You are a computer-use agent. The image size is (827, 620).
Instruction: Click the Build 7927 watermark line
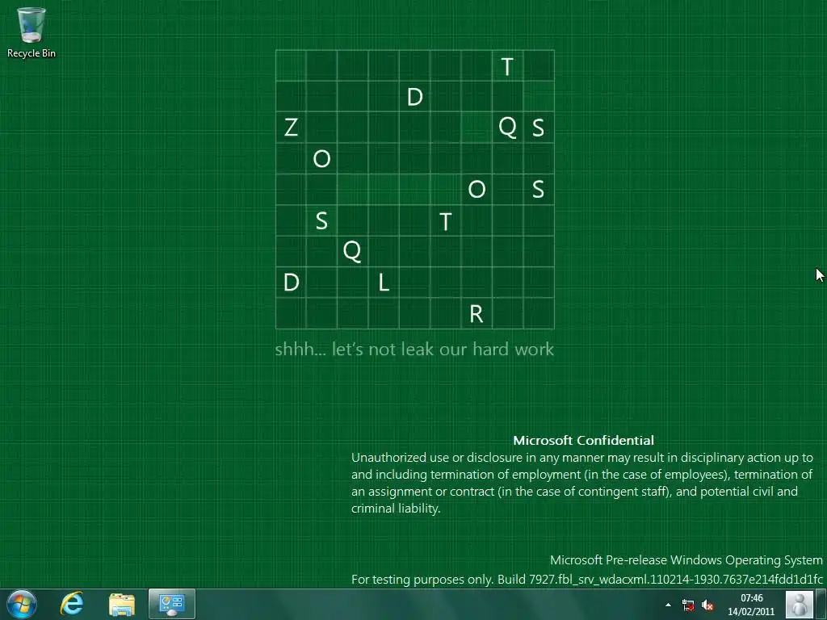click(x=587, y=580)
